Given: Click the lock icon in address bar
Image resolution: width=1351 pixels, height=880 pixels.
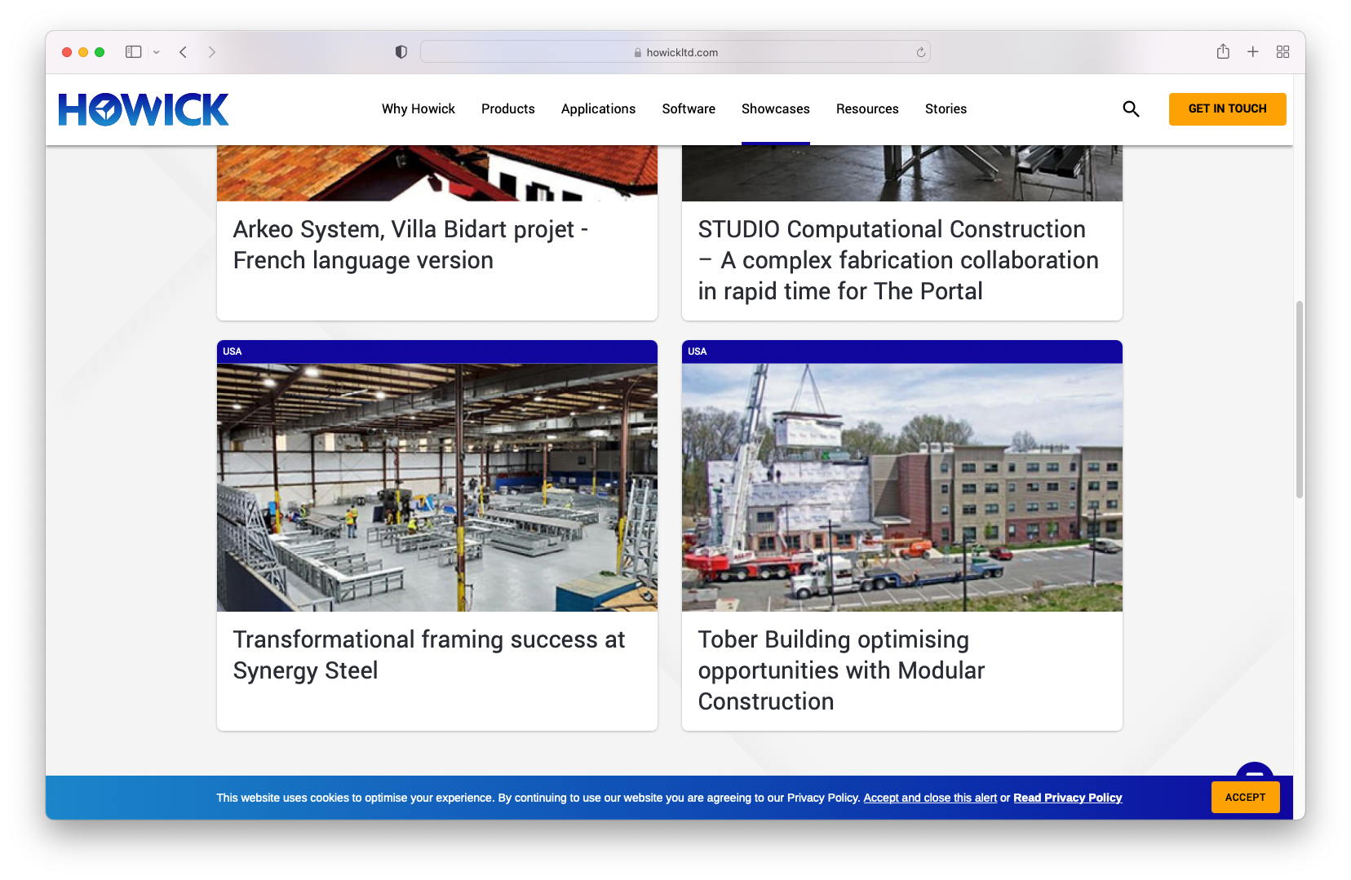Looking at the screenshot, I should tap(638, 52).
